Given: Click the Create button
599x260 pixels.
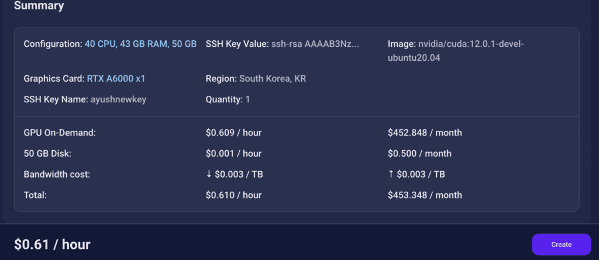Looking at the screenshot, I should tap(561, 244).
